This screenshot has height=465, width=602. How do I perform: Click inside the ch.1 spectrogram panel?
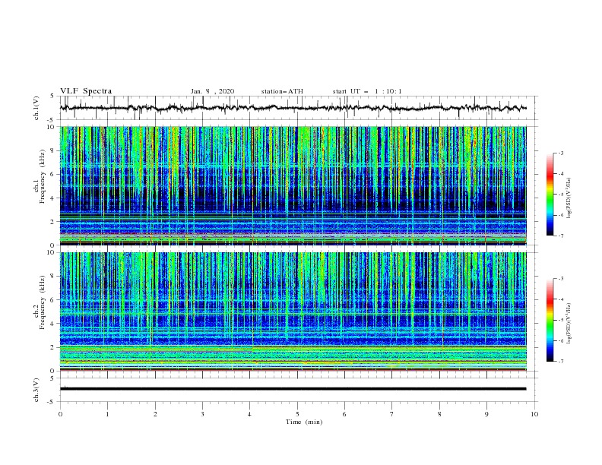(x=293, y=185)
